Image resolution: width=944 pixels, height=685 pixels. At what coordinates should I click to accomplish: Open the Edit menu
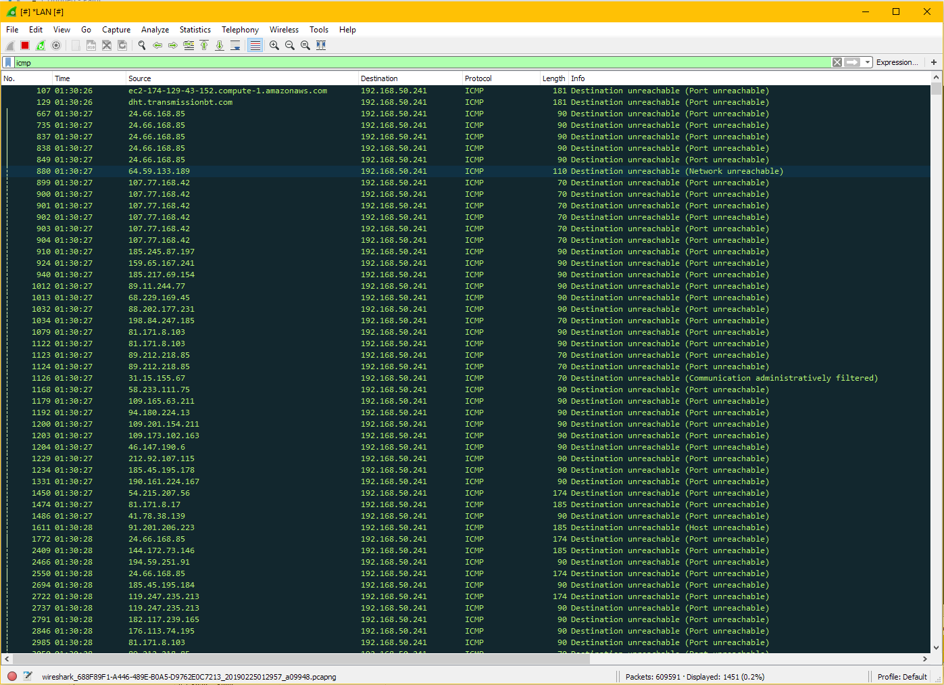click(36, 30)
